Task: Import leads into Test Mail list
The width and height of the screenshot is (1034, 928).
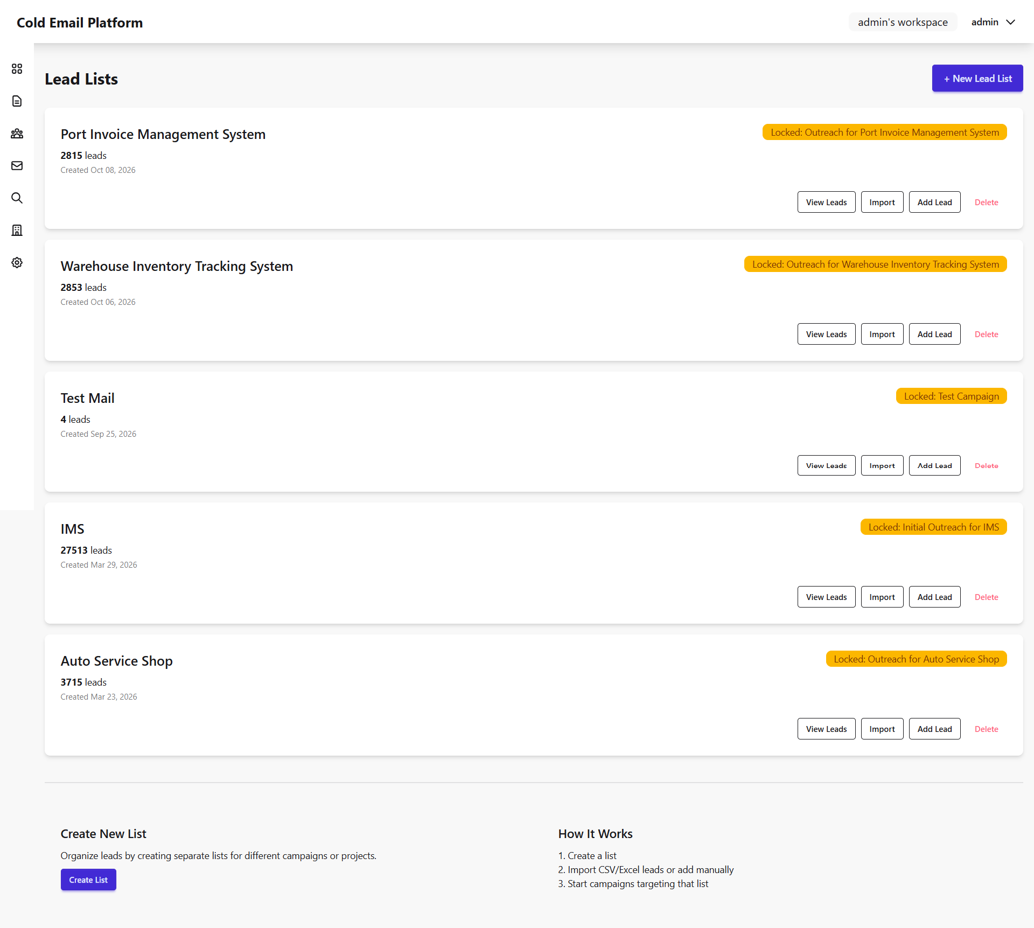Action: [882, 466]
